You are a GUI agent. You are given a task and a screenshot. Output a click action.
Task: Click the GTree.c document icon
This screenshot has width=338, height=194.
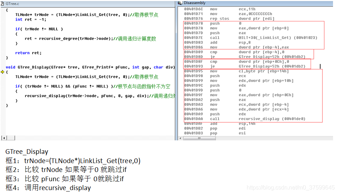click(x=2, y=4)
